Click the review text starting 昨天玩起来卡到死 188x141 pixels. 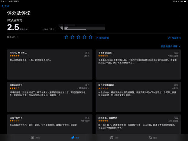[x=44, y=125]
